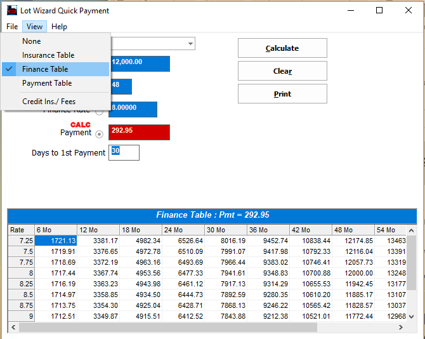Select the highlighted cell 1721.13
This screenshot has width=425, height=339.
(56, 241)
